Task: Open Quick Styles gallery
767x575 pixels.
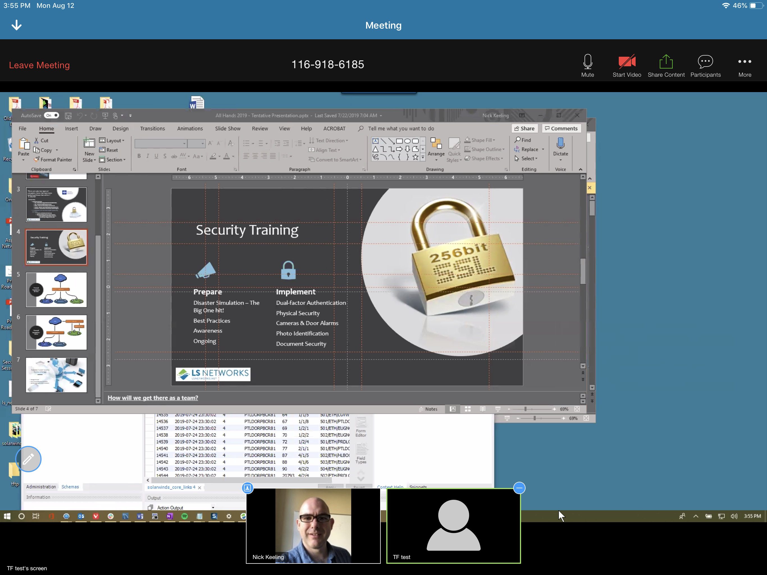Action: click(454, 150)
